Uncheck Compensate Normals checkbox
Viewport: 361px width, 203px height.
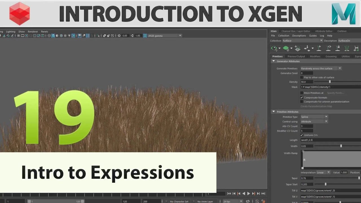[x=302, y=98]
